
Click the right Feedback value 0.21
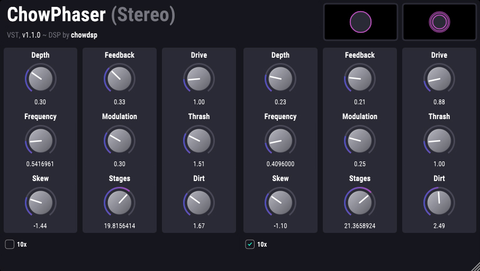tap(360, 102)
